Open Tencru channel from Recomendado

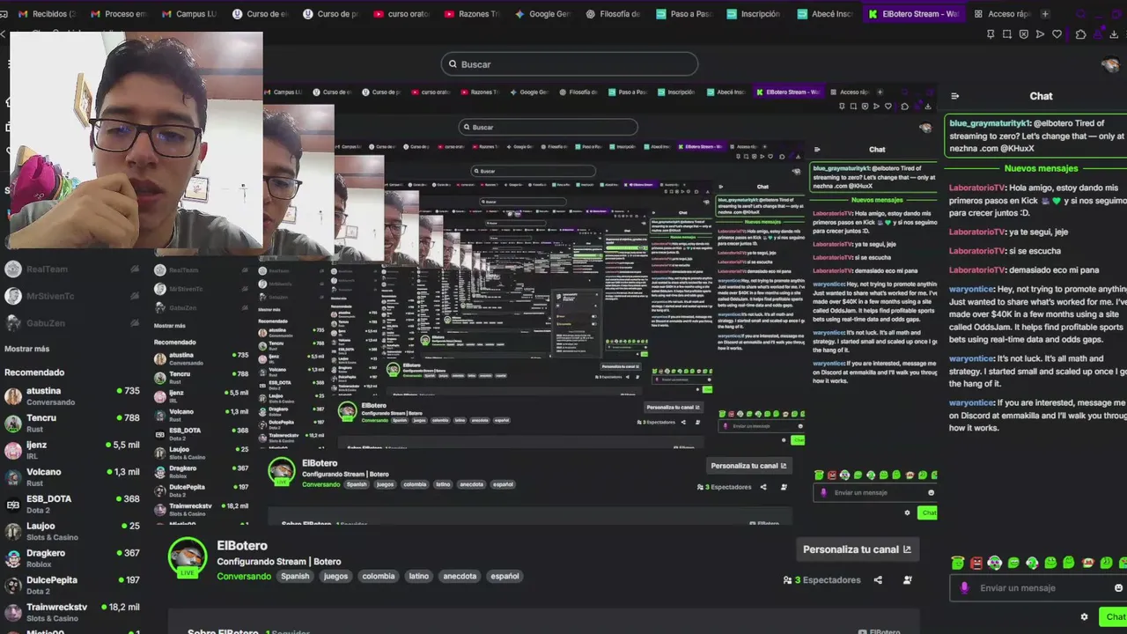70,424
